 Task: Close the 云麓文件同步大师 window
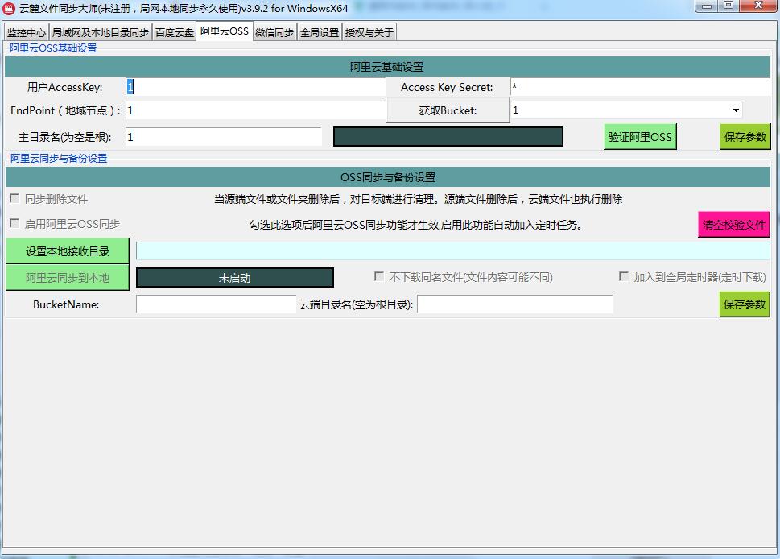758,6
